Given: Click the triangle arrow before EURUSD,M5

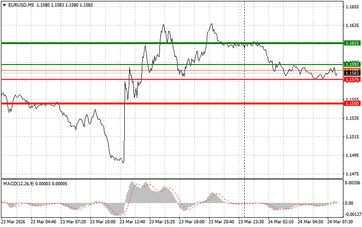Looking at the screenshot, I should pyautogui.click(x=4, y=5).
